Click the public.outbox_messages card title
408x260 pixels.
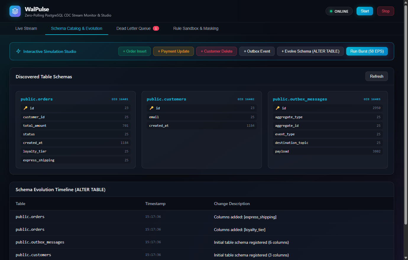pos(300,99)
